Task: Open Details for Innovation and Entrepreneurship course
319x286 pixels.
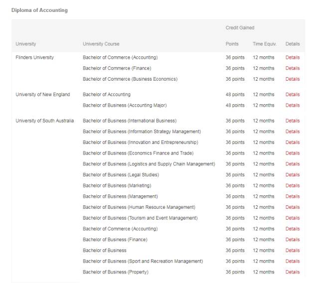Action: tap(293, 143)
